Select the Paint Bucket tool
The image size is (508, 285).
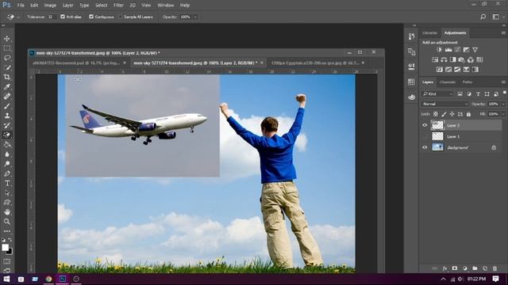click(7, 144)
